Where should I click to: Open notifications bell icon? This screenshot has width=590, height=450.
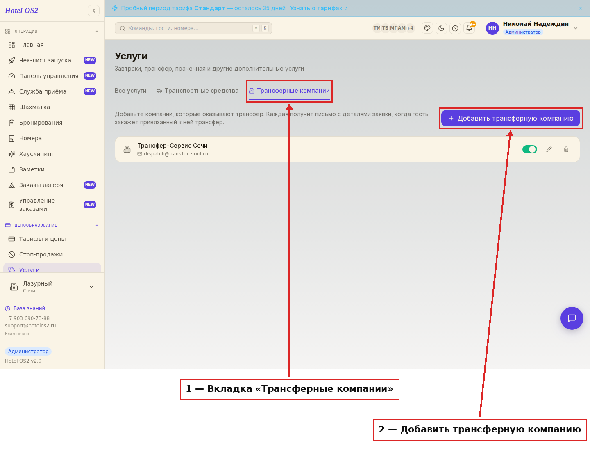[469, 28]
